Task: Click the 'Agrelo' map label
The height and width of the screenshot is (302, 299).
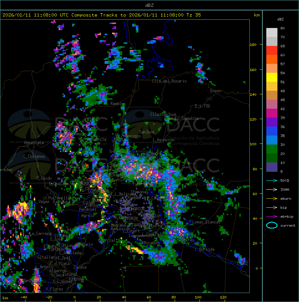Action: click(x=88, y=216)
